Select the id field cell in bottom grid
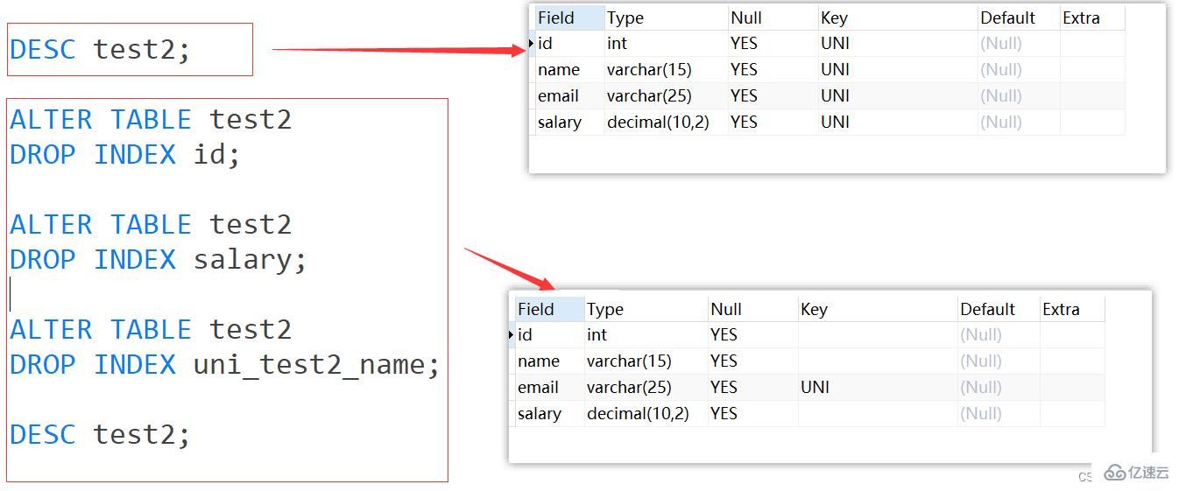The width and height of the screenshot is (1179, 491). click(549, 335)
